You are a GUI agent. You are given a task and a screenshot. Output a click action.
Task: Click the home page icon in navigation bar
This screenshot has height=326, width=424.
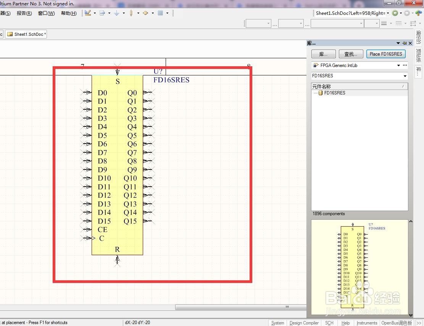pyautogui.click(x=419, y=13)
